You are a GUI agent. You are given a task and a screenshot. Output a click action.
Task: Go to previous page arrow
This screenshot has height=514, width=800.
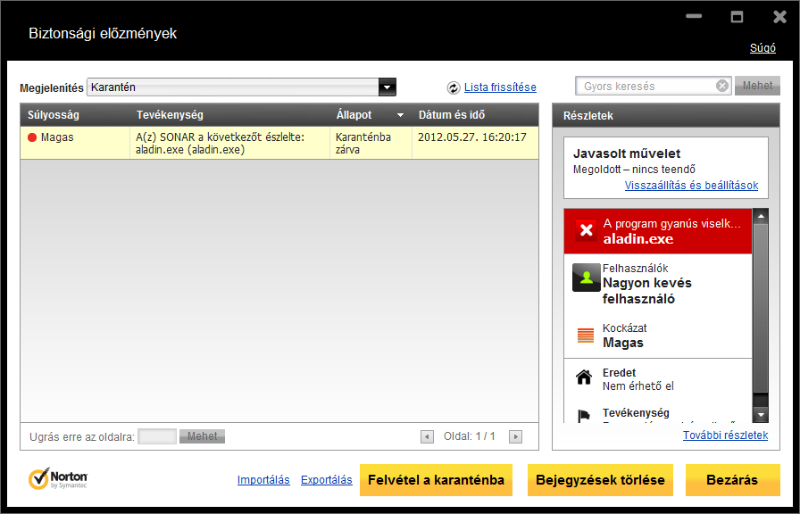pos(427,436)
